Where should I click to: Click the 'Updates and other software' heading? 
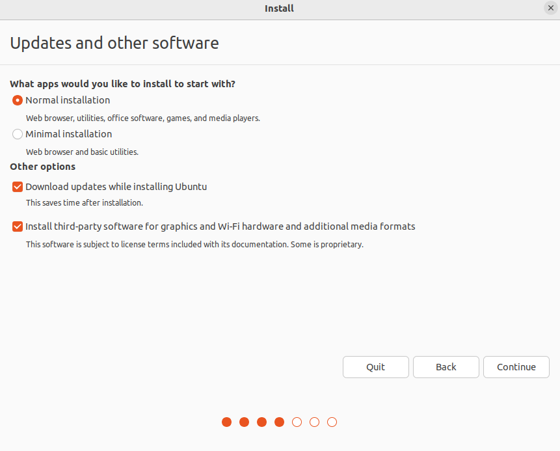click(114, 43)
